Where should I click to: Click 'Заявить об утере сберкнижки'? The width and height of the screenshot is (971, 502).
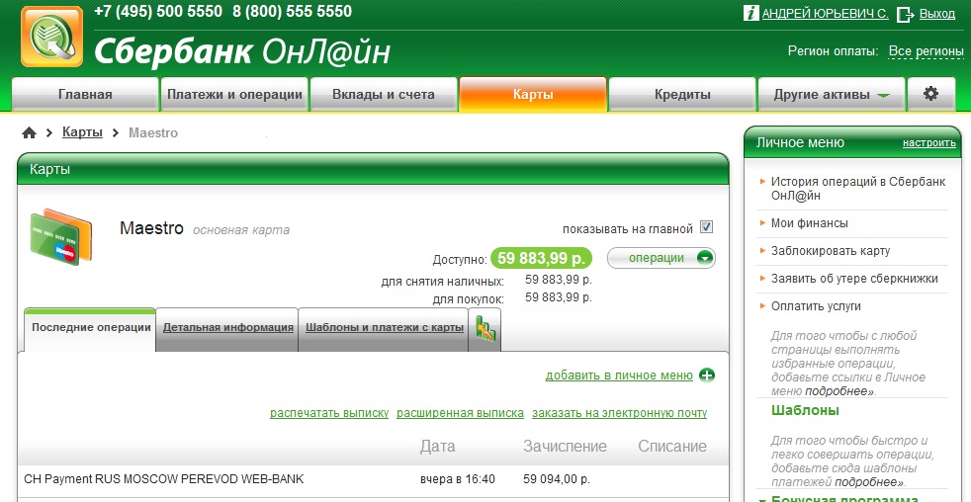[854, 279]
